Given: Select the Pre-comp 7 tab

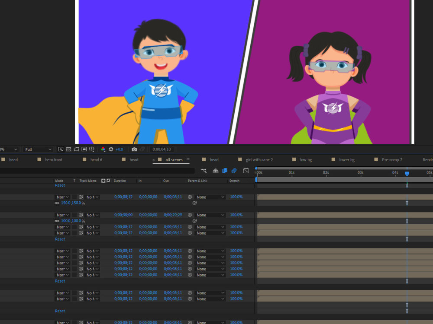Looking at the screenshot, I should [391, 159].
